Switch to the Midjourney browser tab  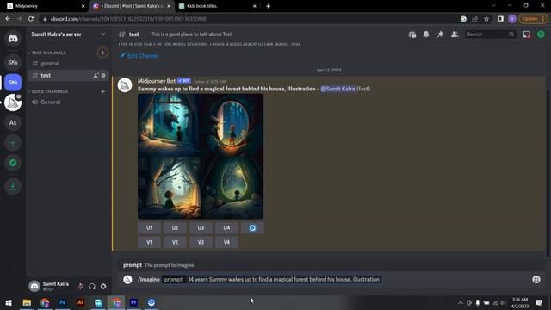coord(45,6)
